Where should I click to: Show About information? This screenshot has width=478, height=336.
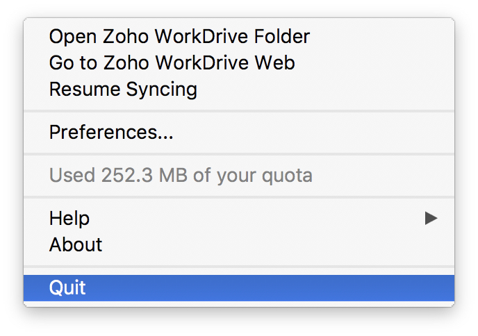[76, 244]
